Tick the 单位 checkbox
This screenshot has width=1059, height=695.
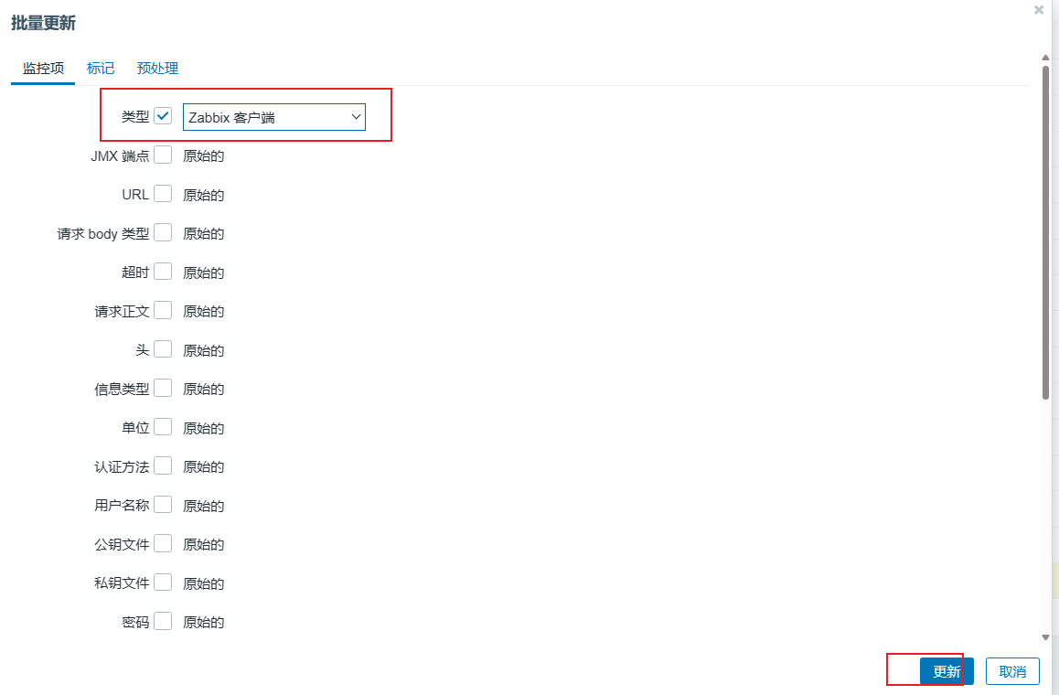(x=163, y=428)
